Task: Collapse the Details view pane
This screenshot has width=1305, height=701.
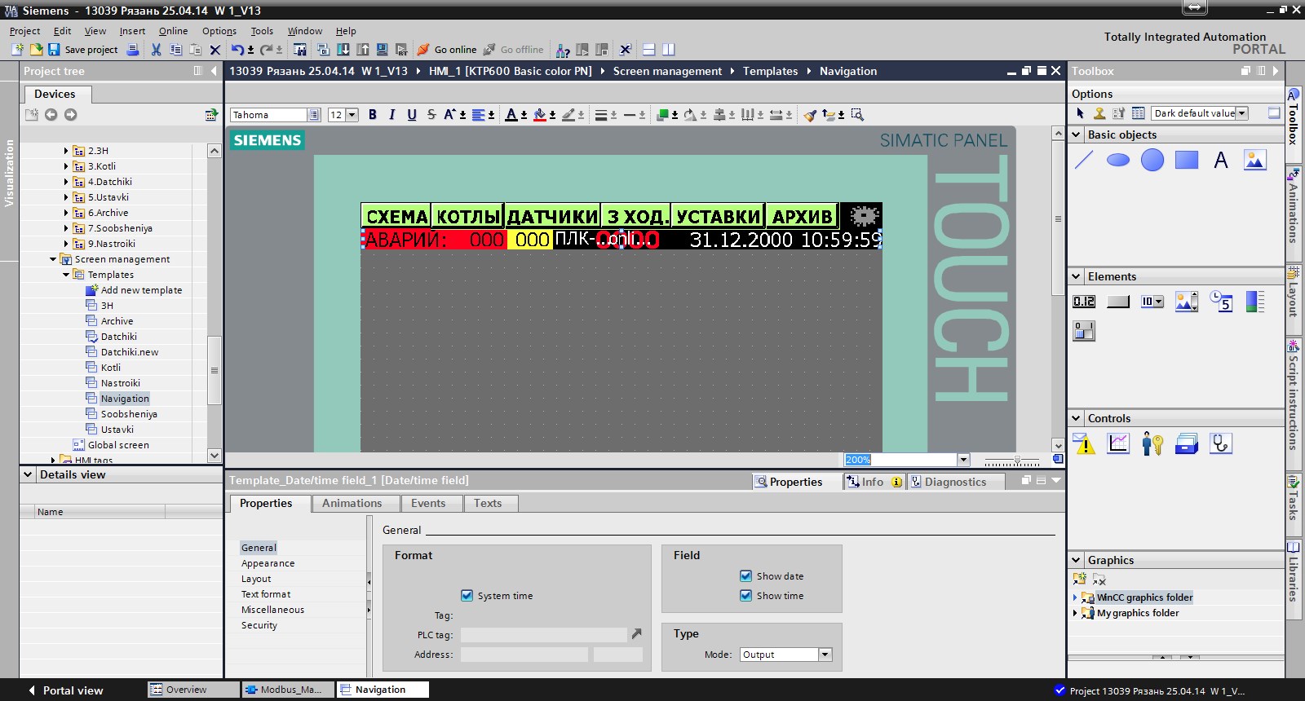Action: coord(29,474)
